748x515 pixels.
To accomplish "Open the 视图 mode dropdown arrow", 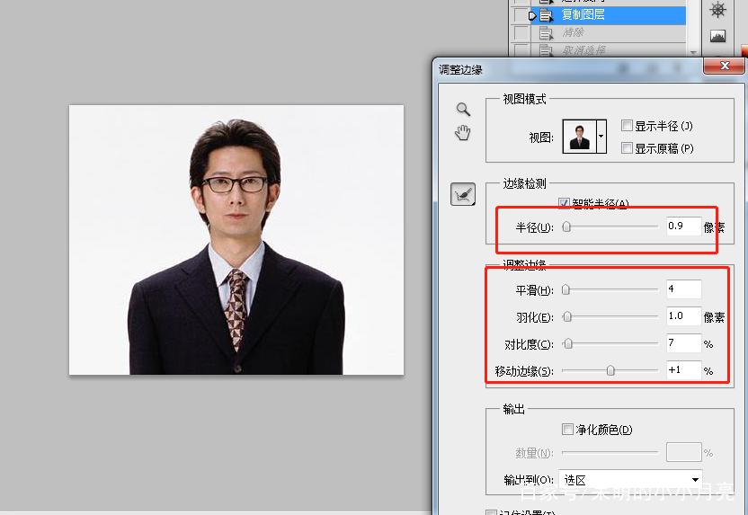I will [601, 138].
